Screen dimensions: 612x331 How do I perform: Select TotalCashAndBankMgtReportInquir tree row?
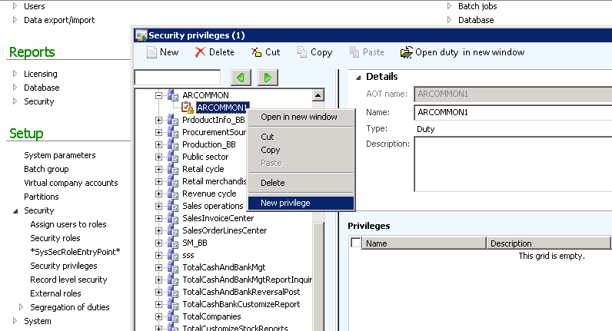247,280
